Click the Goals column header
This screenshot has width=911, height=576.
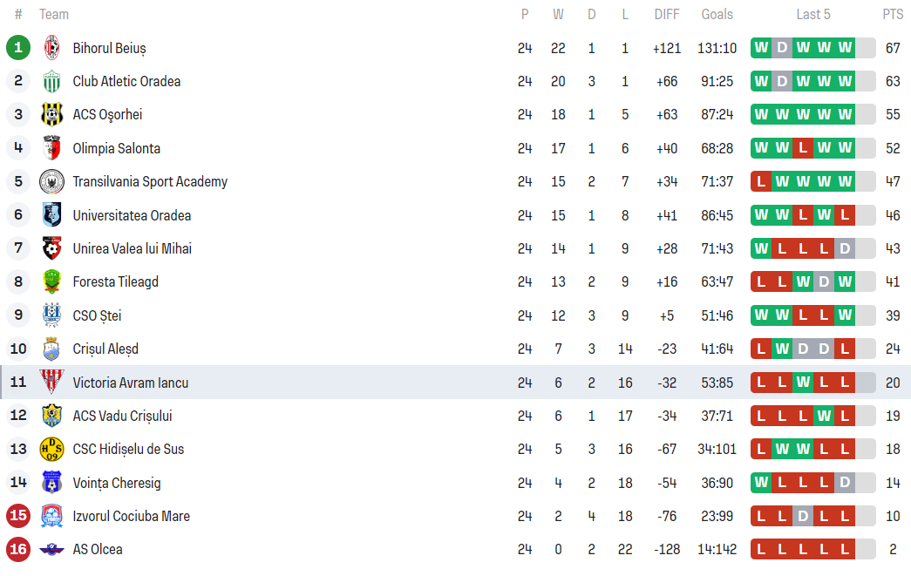click(717, 14)
